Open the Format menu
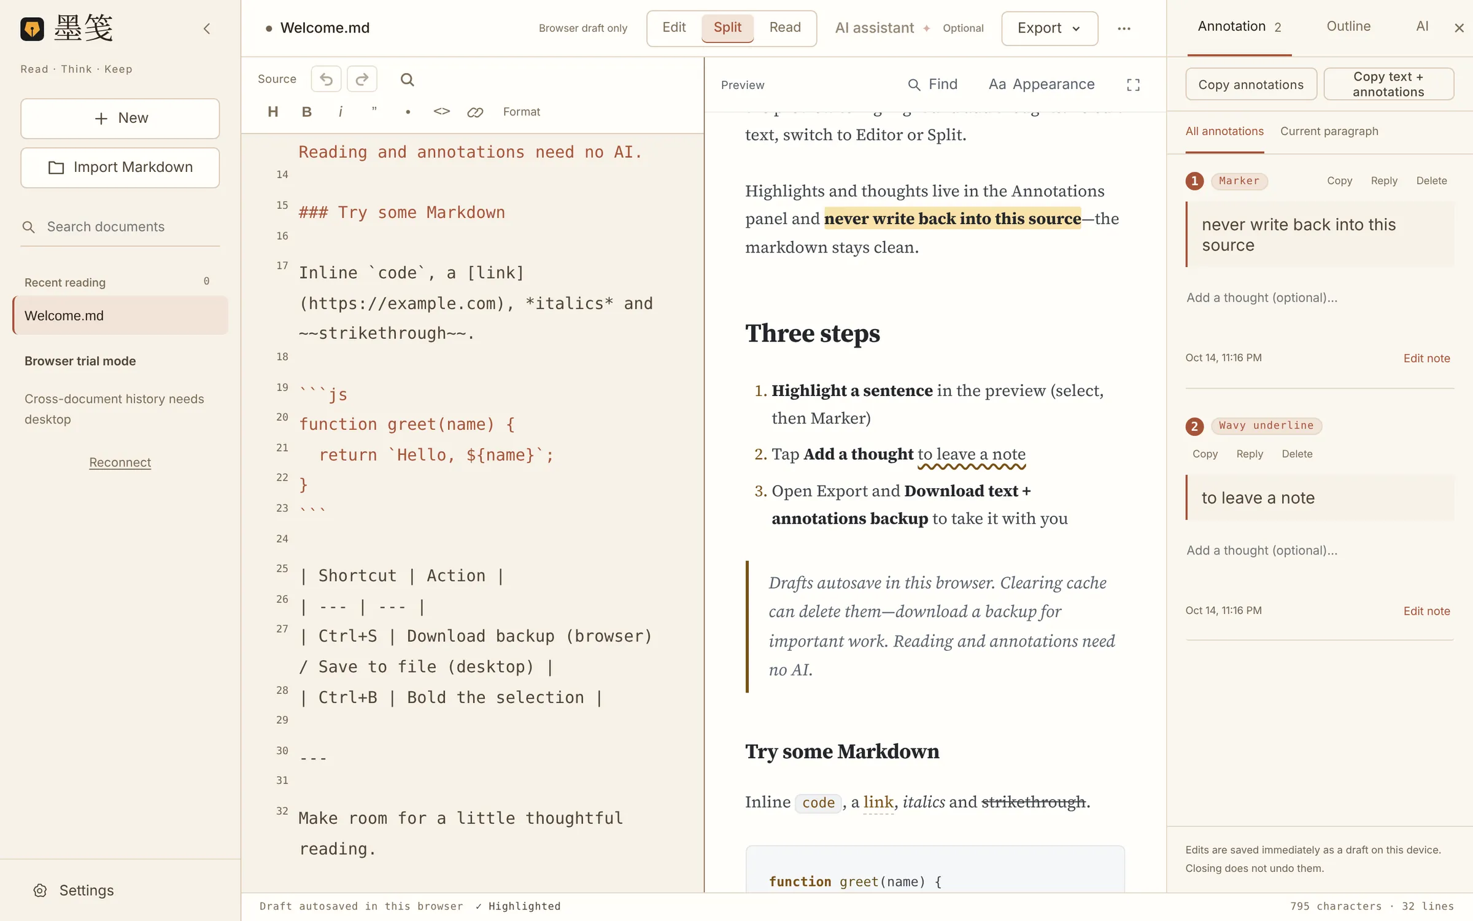This screenshot has height=921, width=1473. coord(522,112)
